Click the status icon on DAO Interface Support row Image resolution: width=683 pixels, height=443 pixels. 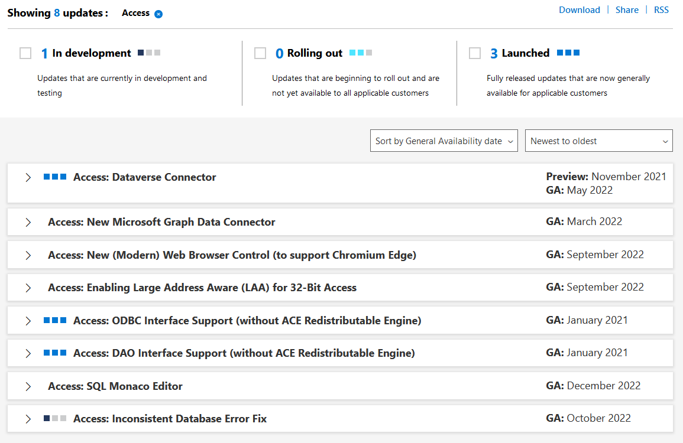tap(55, 353)
